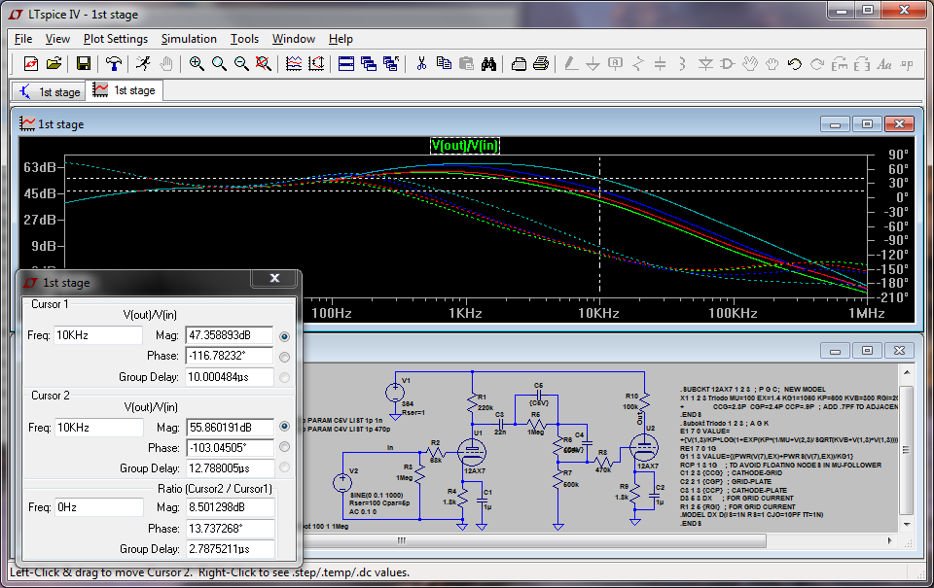Image resolution: width=934 pixels, height=588 pixels.
Task: Click the Zoom to fit icon
Action: tap(263, 64)
